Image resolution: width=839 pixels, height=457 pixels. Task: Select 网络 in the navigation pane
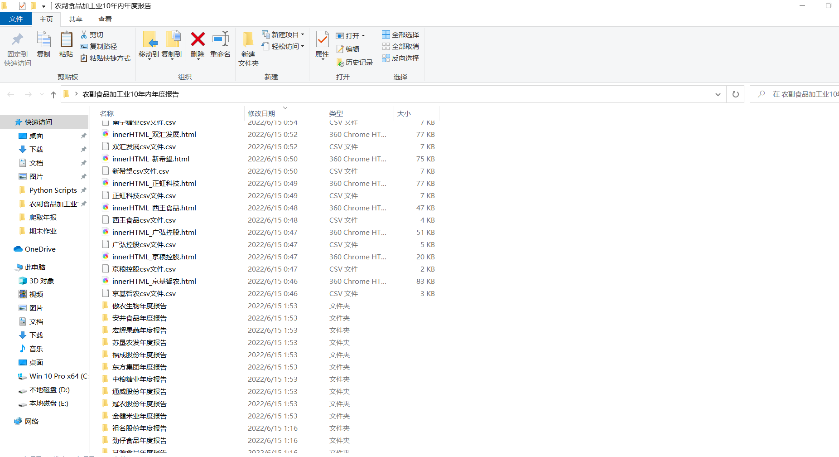26,421
